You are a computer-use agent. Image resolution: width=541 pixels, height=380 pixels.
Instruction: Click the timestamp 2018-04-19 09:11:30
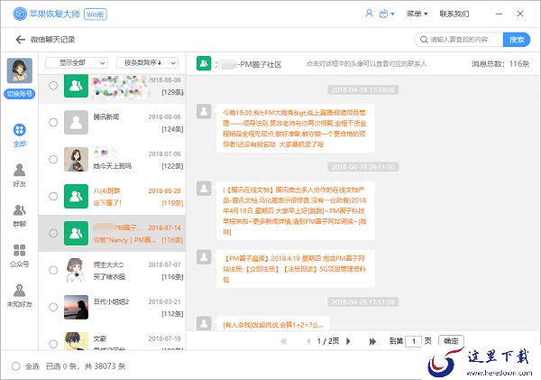(363, 167)
